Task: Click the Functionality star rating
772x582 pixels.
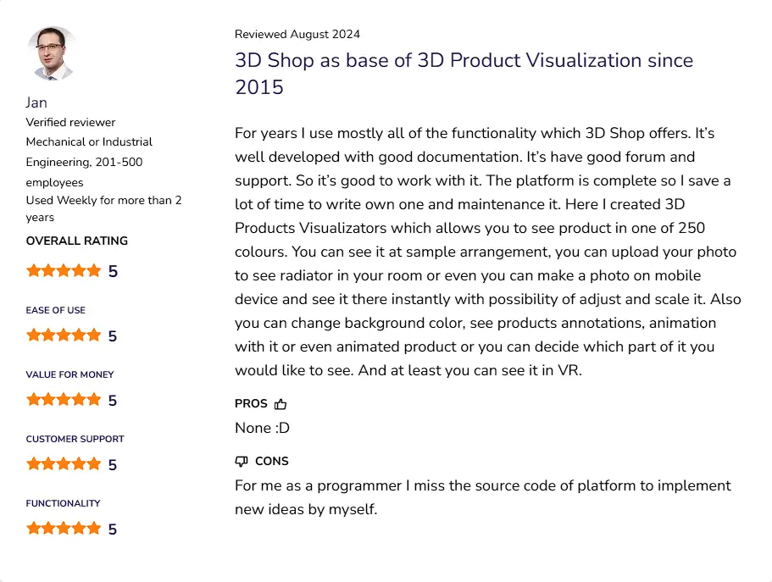Action: (64, 529)
